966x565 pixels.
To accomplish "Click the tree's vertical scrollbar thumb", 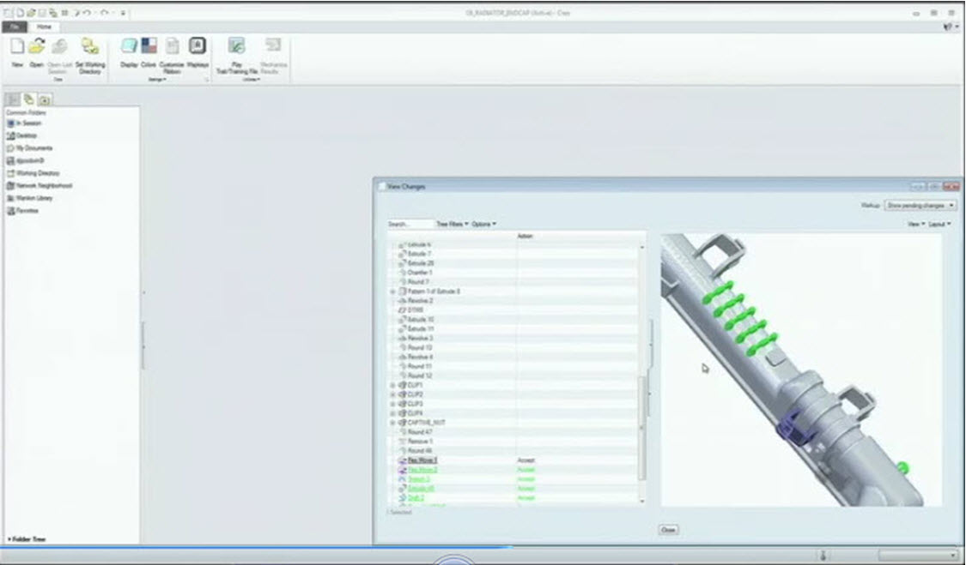I will [x=642, y=428].
